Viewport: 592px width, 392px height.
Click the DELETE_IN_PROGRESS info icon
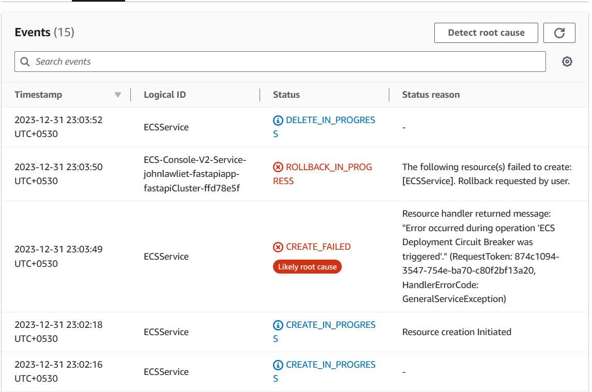coord(278,120)
